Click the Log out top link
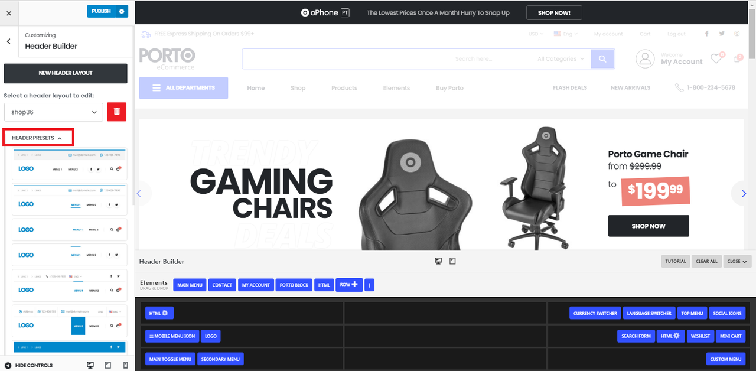This screenshot has width=756, height=371. point(676,34)
